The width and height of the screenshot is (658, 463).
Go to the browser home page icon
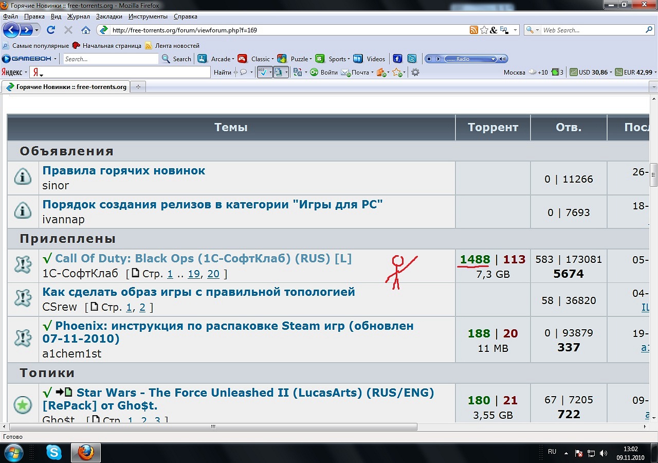coord(85,30)
